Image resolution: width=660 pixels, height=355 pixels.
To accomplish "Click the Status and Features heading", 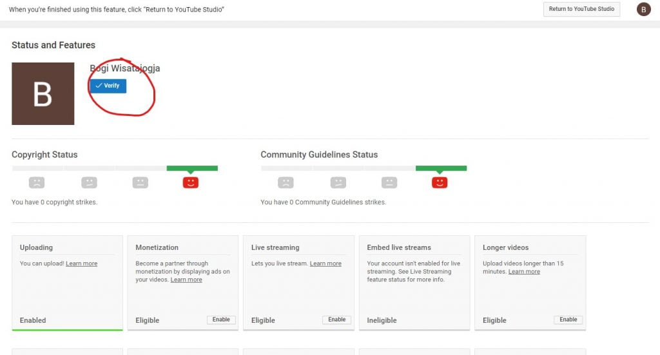I will (x=53, y=45).
